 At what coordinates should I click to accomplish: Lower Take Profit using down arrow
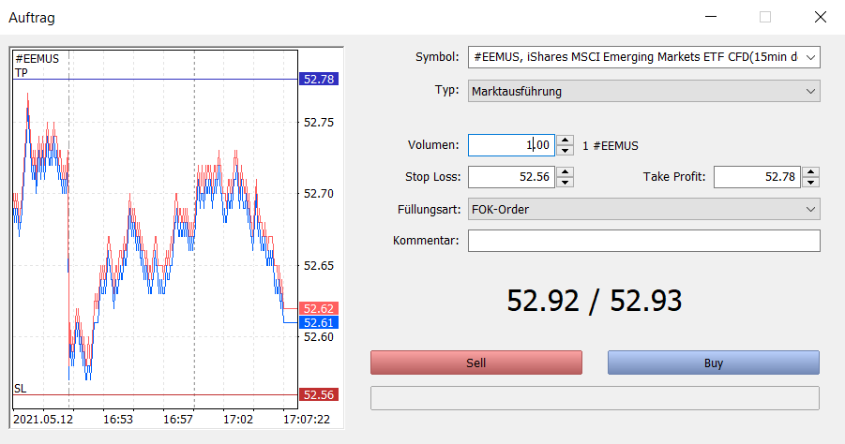tap(810, 183)
